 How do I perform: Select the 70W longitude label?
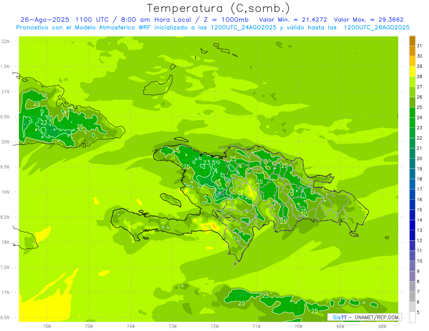tap(299, 326)
